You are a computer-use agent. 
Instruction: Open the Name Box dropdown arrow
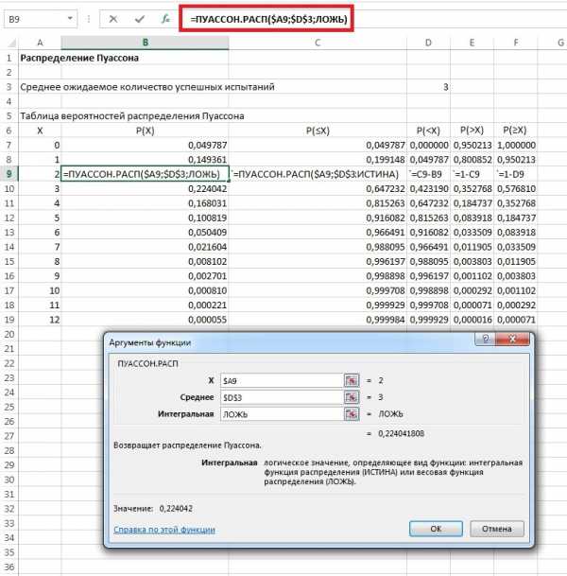tap(72, 18)
